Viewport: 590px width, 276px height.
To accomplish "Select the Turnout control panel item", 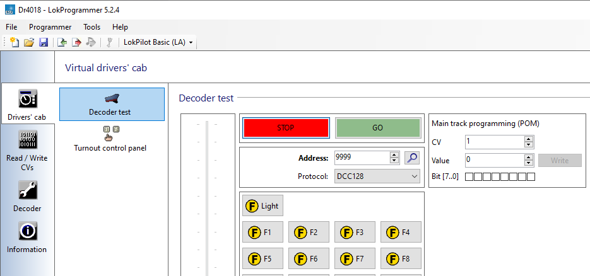I will coord(110,139).
